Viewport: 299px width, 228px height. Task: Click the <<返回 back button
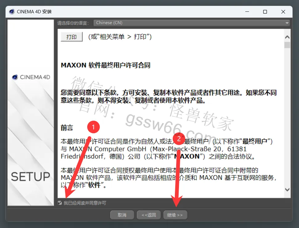pyautogui.click(x=149, y=215)
